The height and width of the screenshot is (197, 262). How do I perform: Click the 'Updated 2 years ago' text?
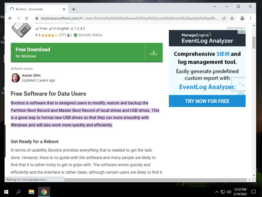39,80
